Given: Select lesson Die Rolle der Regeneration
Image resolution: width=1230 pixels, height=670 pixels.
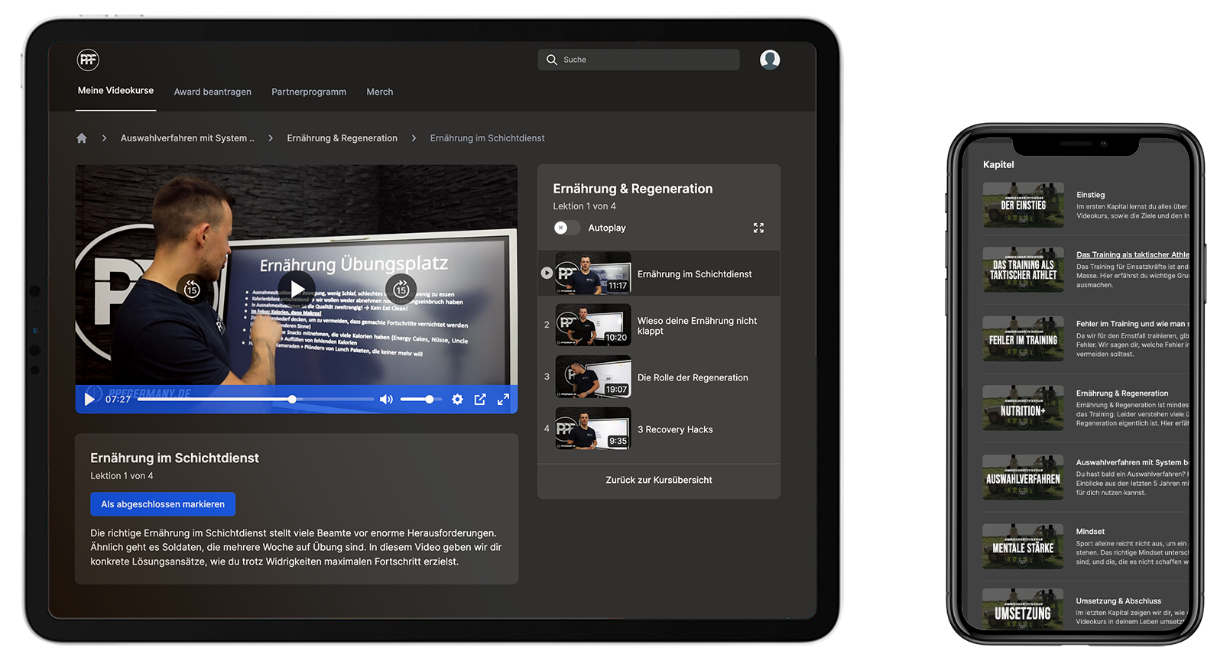Looking at the screenshot, I should tap(693, 377).
